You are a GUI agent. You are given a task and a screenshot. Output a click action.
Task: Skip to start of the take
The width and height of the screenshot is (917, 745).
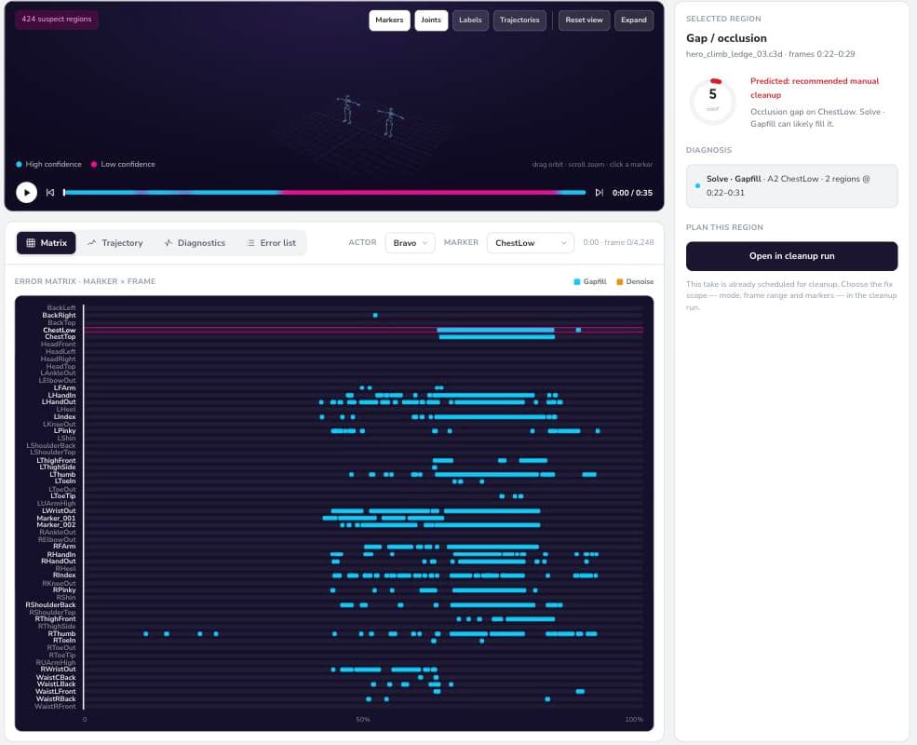point(50,193)
